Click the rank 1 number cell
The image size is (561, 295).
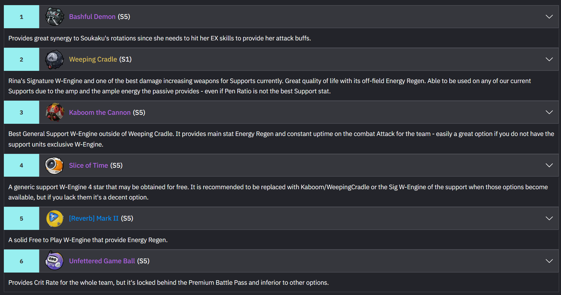click(x=21, y=17)
